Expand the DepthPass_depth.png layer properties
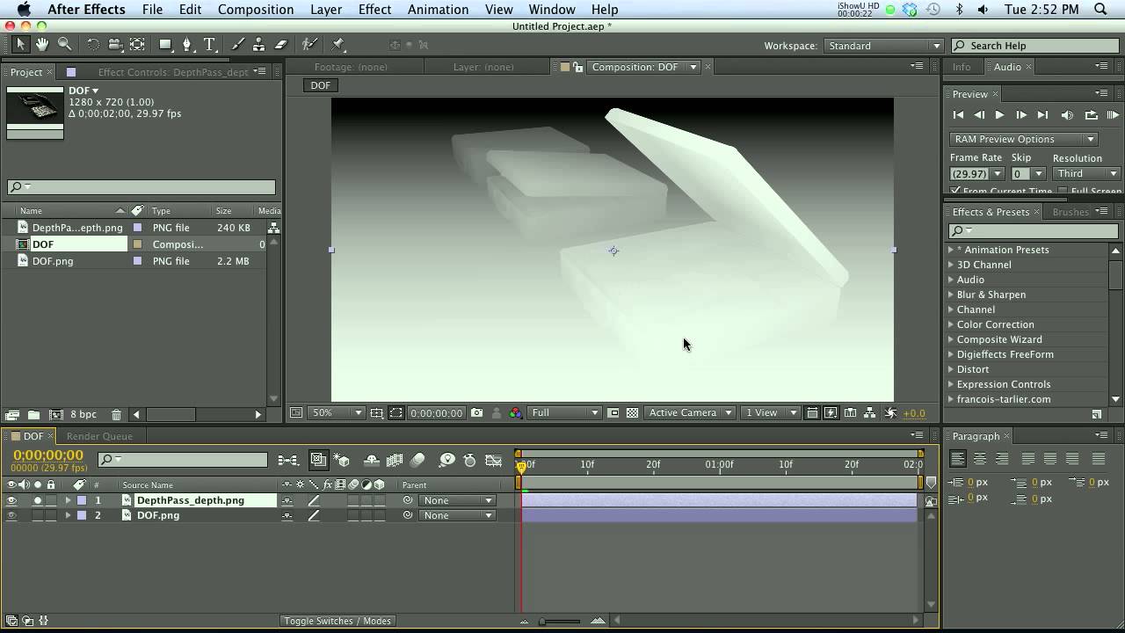Viewport: 1125px width, 633px height. pyautogui.click(x=68, y=500)
